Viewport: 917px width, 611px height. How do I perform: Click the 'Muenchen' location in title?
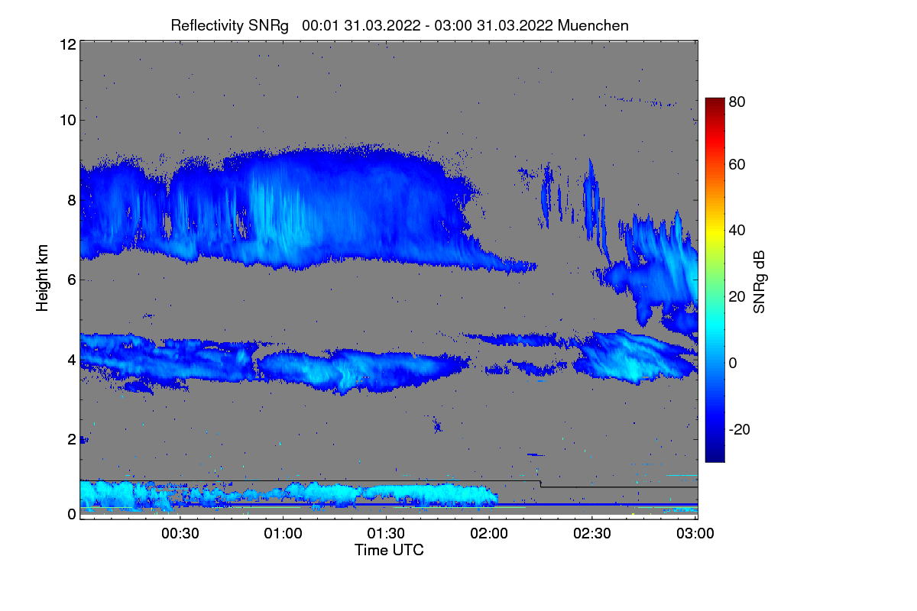click(x=594, y=25)
